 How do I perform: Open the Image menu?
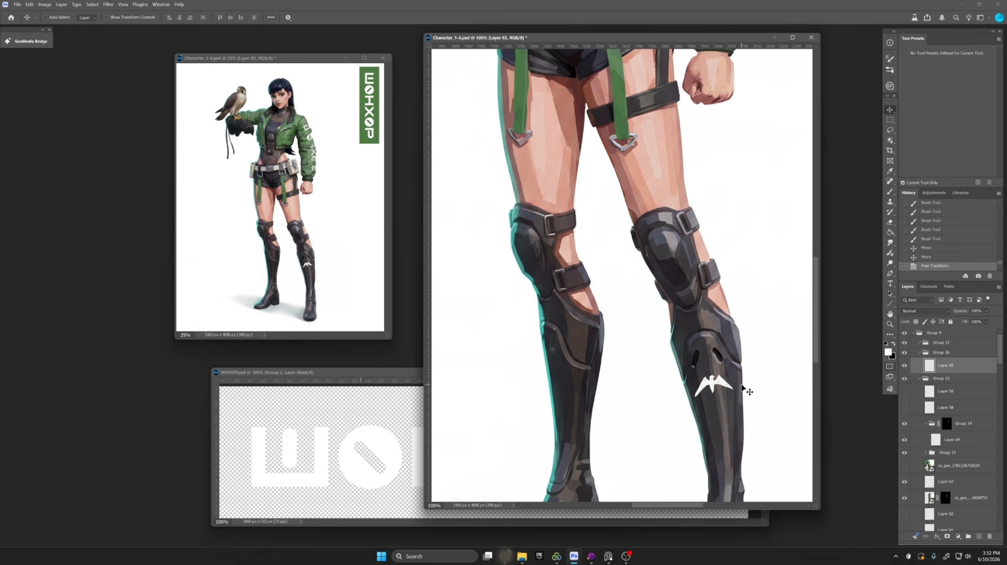[x=44, y=5]
